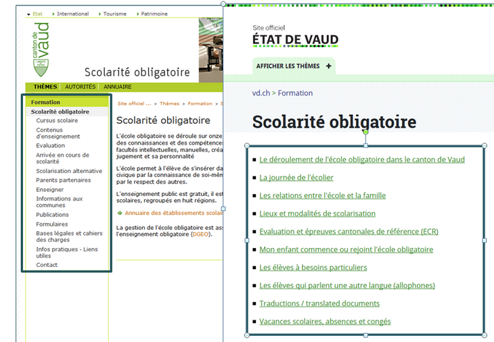Open Publications in sidebar menu
Viewport: 494px width, 342px height.
coord(52,215)
